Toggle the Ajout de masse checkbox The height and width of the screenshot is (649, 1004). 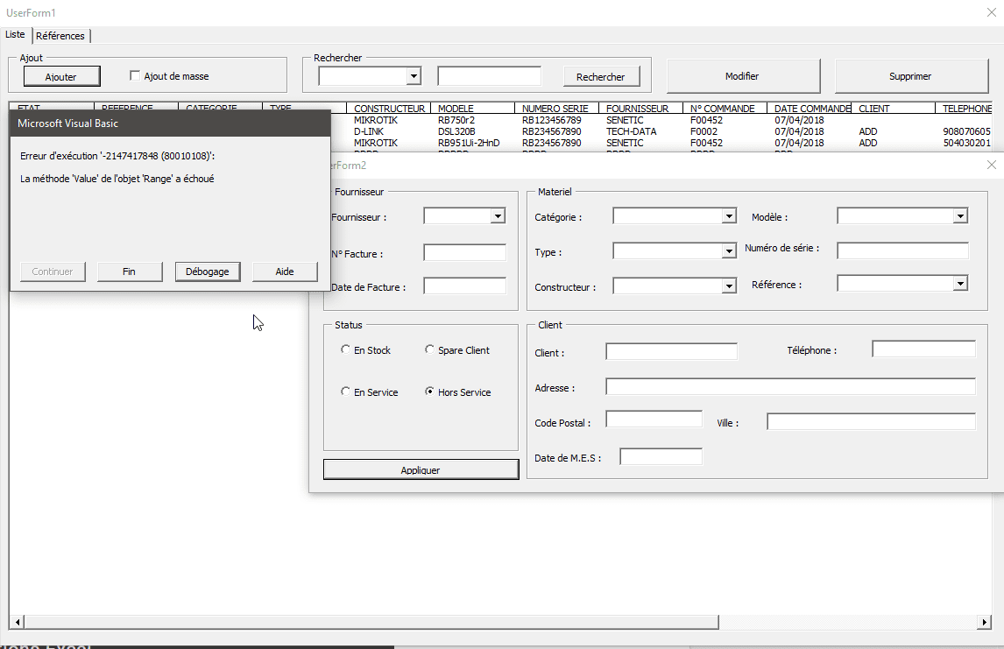[135, 76]
